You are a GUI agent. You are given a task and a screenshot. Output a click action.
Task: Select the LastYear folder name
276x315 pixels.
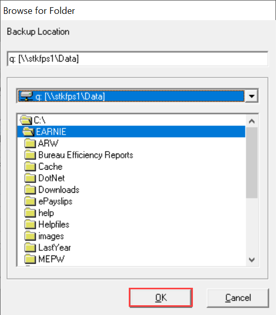pos(54,248)
